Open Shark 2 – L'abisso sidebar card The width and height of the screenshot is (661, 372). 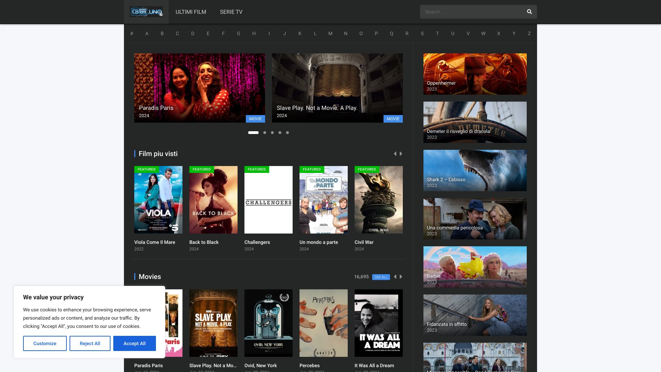(475, 170)
